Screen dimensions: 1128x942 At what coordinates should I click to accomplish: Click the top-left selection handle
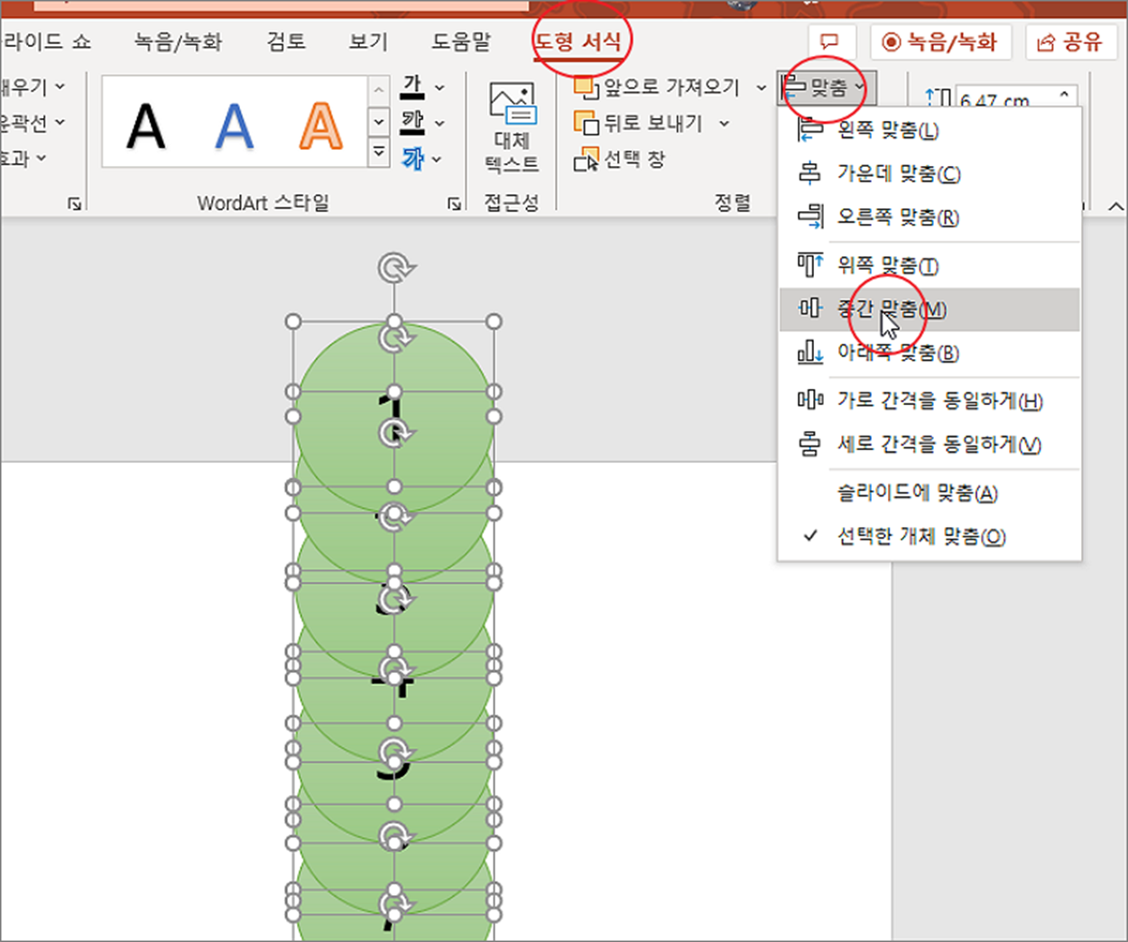292,321
